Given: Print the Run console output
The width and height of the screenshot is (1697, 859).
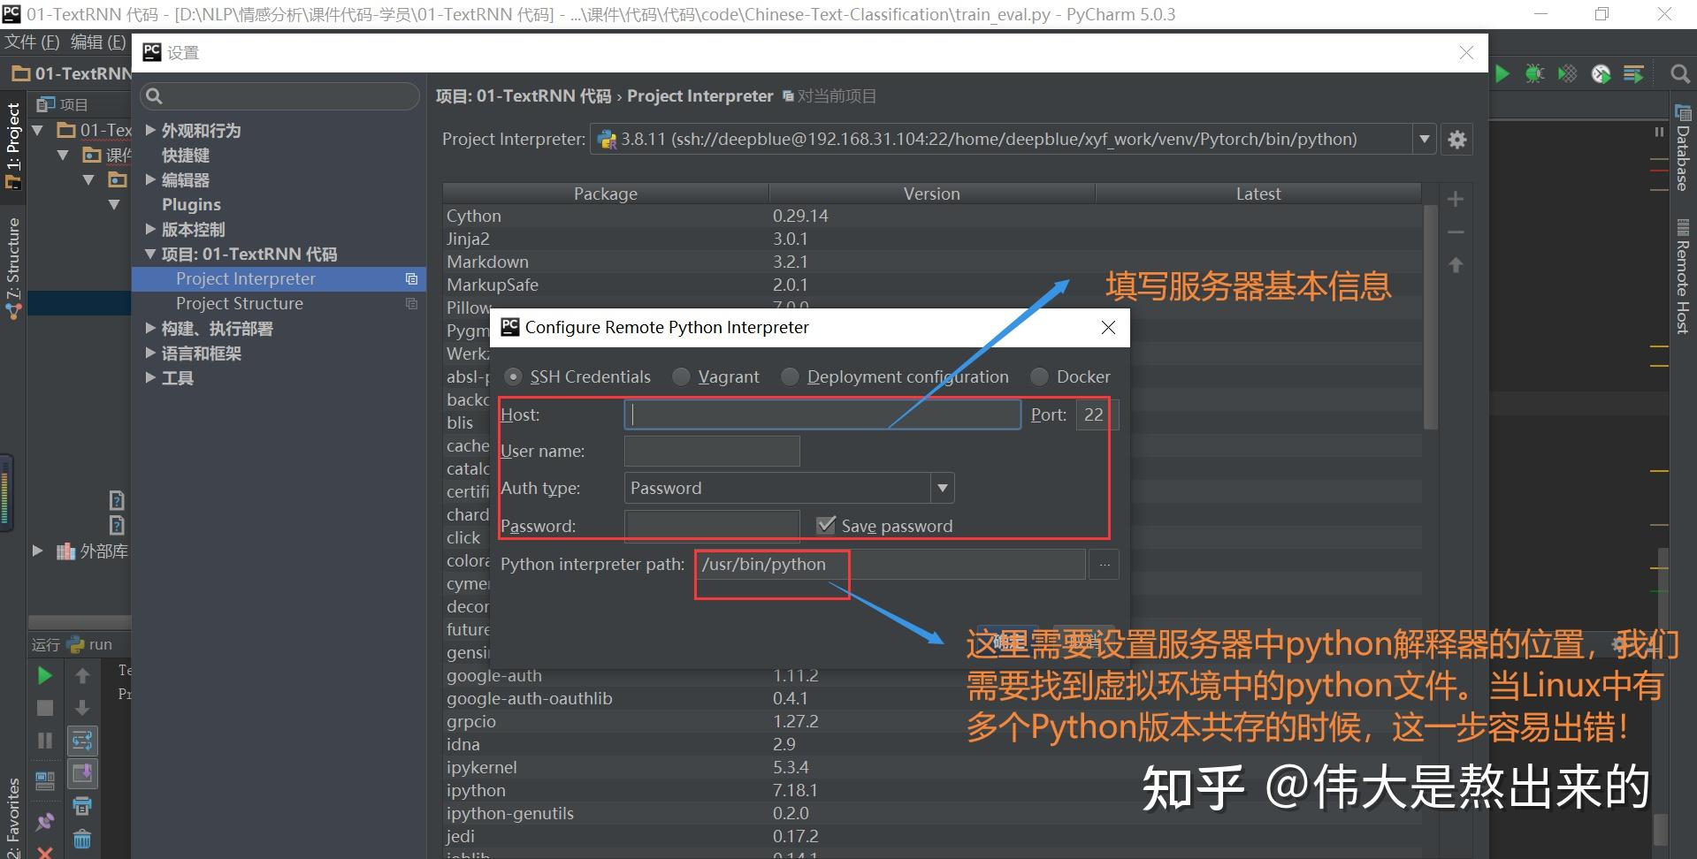Looking at the screenshot, I should [82, 806].
